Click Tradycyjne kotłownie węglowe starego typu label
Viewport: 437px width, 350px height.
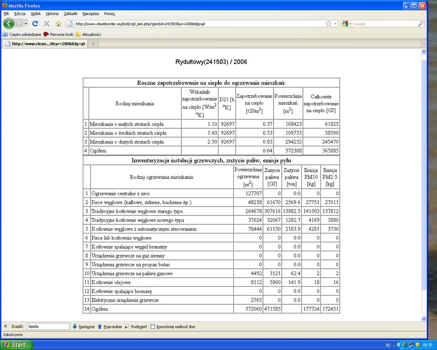pos(137,211)
